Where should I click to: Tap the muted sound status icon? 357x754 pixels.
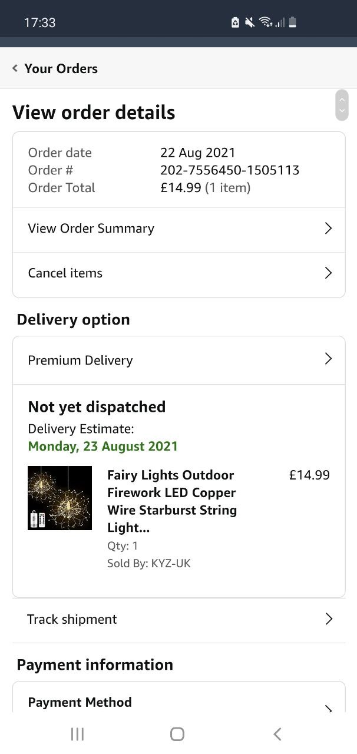click(x=250, y=22)
